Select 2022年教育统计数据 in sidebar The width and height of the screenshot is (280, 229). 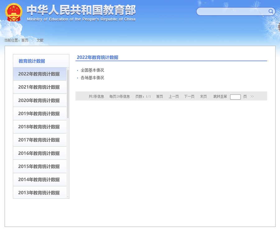click(39, 74)
